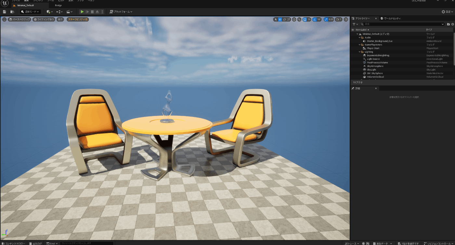This screenshot has width=455, height=245.
Task: Collapse the Minimal_Default (エディタ) world row
Action: tap(357, 34)
